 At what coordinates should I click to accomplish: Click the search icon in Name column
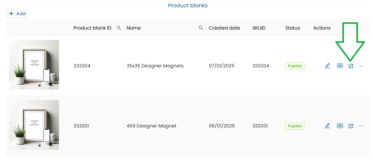(x=201, y=28)
